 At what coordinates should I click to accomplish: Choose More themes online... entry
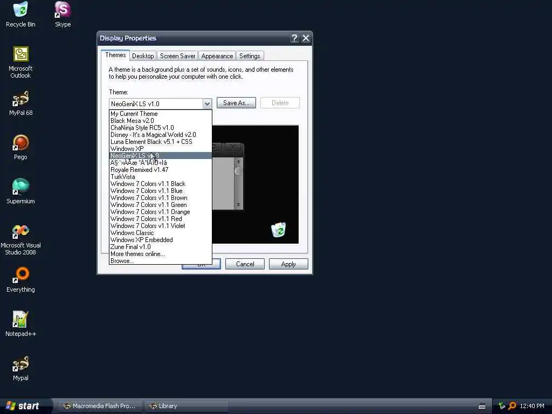[x=161, y=254]
